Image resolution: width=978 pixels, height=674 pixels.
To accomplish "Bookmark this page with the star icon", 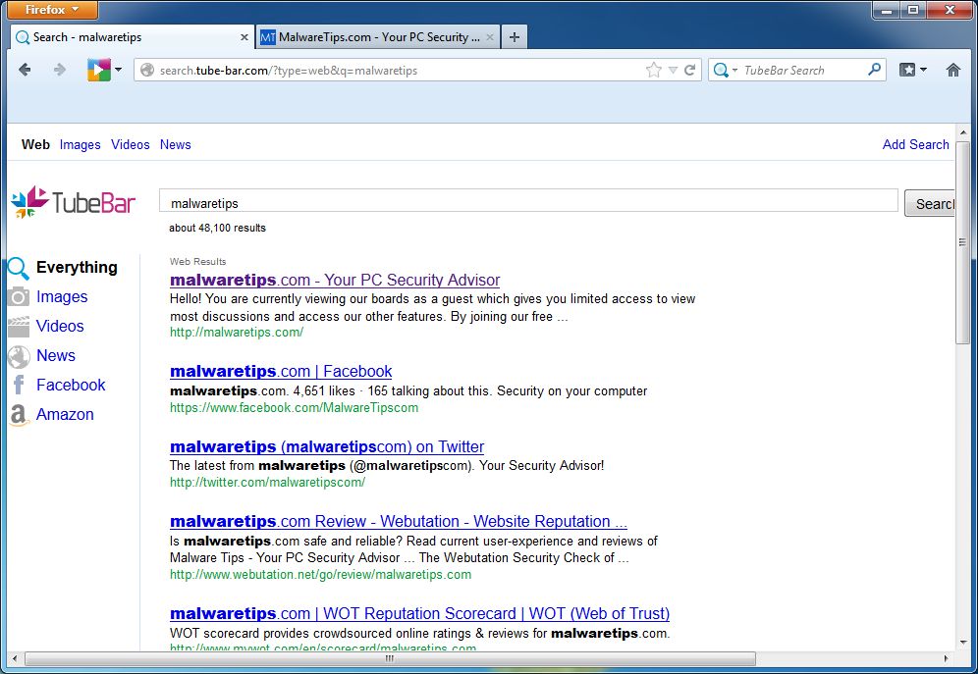I will coord(653,70).
